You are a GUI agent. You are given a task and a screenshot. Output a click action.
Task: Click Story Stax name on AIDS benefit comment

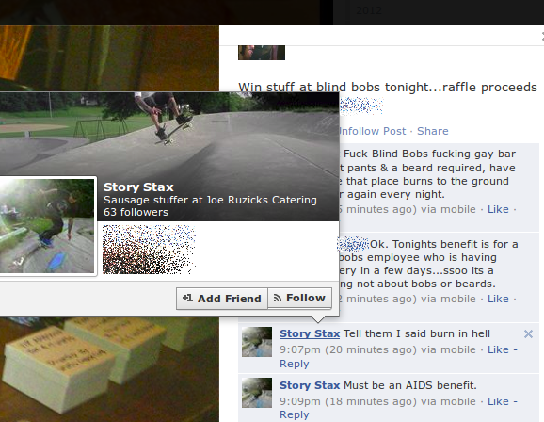click(310, 385)
